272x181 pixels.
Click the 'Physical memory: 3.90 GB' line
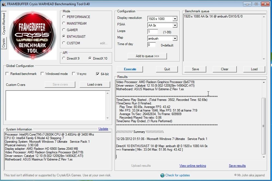tap(22, 145)
